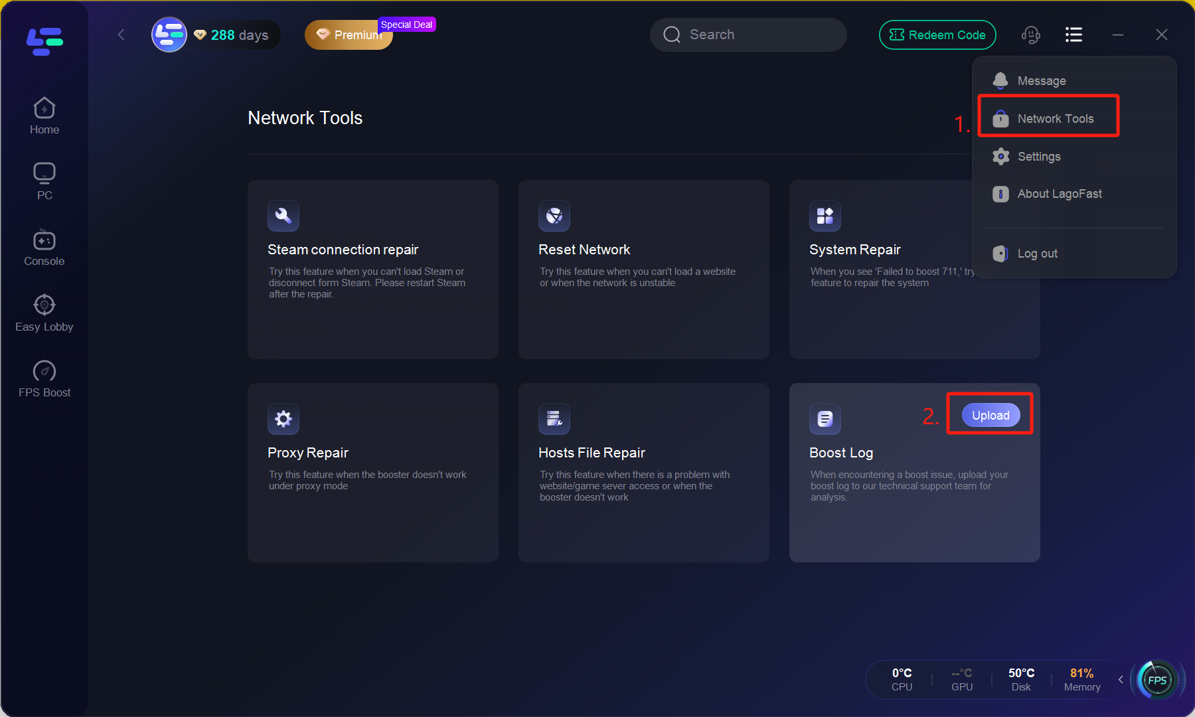
Task: Open the FPS Boost section
Action: pos(44,378)
